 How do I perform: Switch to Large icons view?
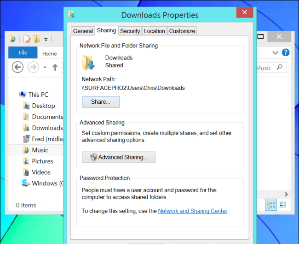(282, 204)
